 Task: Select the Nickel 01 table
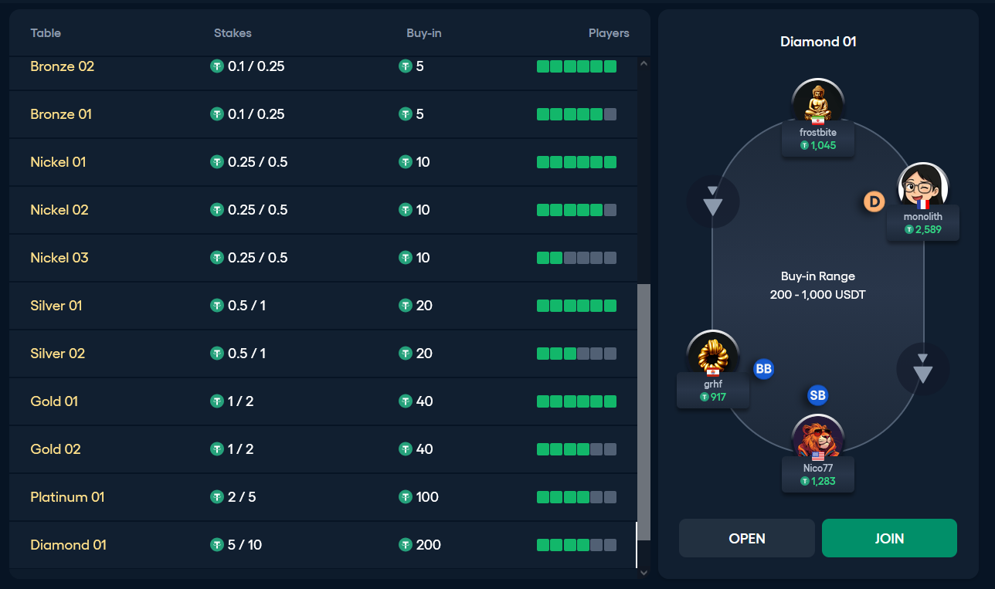coord(324,162)
